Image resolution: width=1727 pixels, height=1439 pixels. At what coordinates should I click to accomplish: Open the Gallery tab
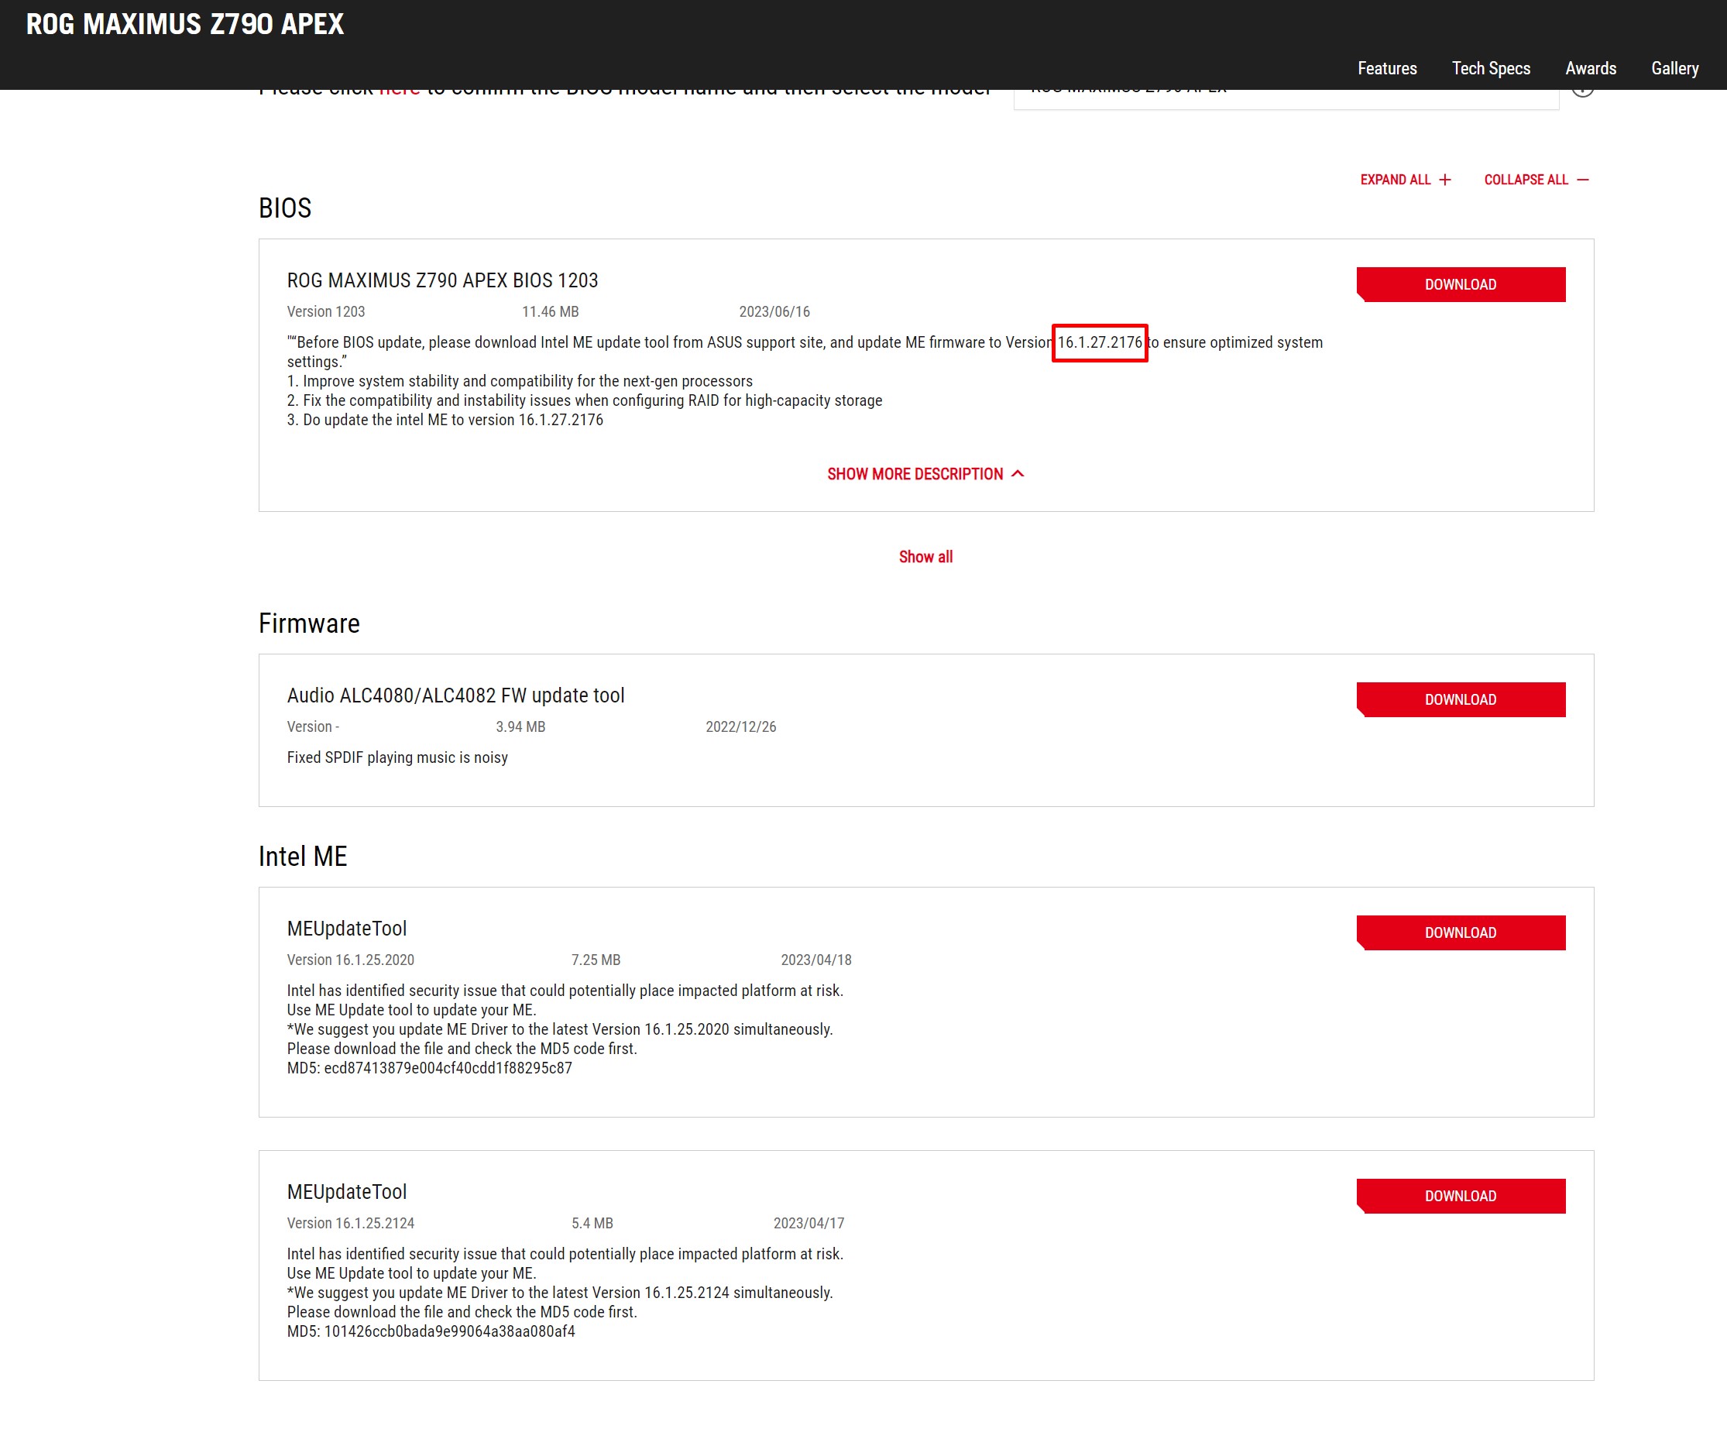click(1674, 68)
